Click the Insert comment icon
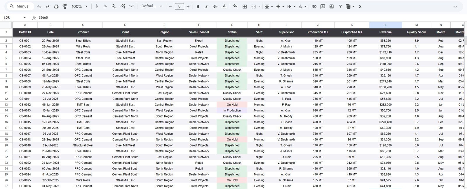The image size is (467, 189). (x=323, y=6)
